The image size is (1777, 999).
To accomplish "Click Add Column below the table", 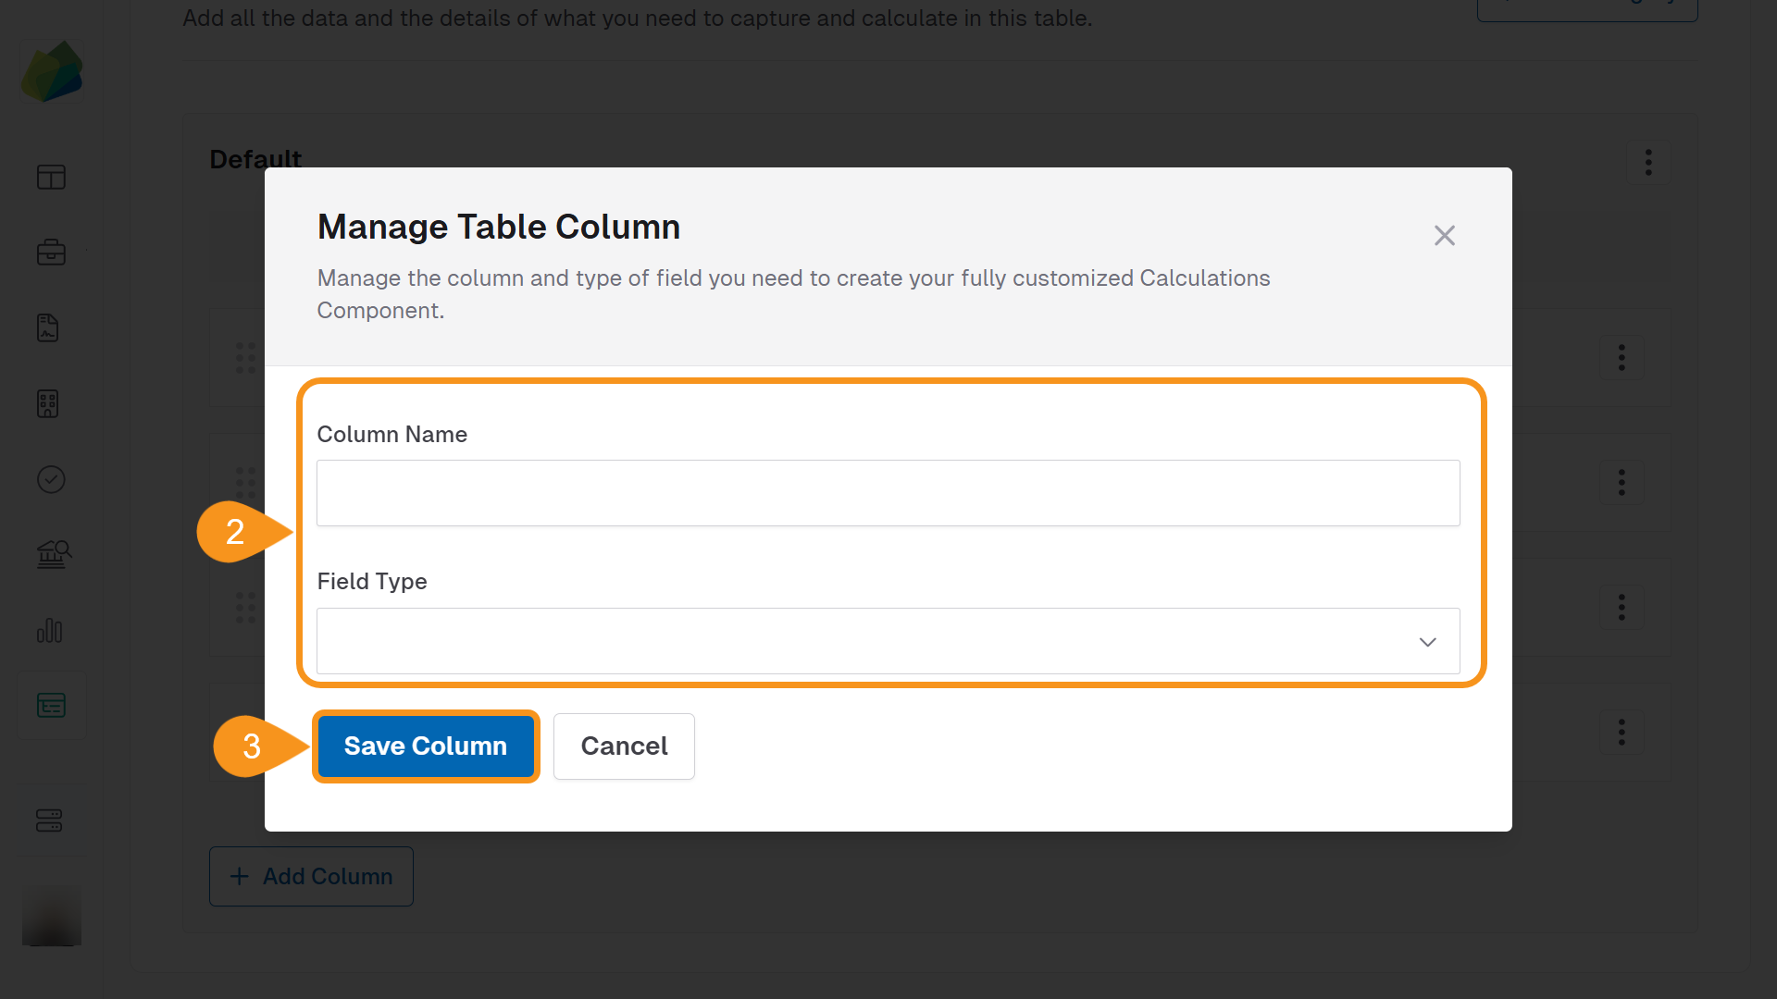I will [311, 876].
